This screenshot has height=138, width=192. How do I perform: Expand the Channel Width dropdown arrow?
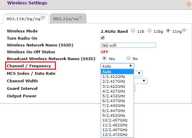point(144,81)
